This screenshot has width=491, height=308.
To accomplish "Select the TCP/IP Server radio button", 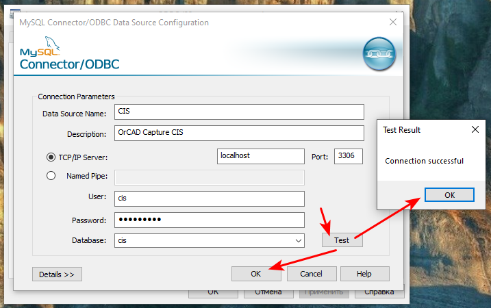I will (51, 157).
